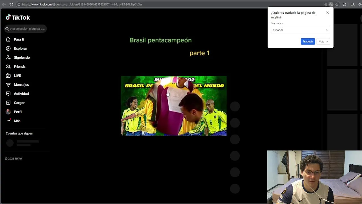Click the Friends people icon
Viewport: 362px width, 204px height.
point(8,67)
